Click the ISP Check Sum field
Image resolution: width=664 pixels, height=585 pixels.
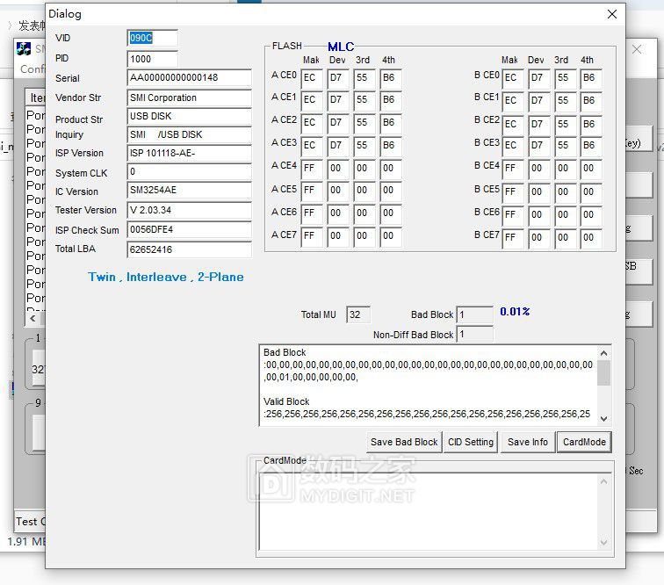pyautogui.click(x=189, y=229)
